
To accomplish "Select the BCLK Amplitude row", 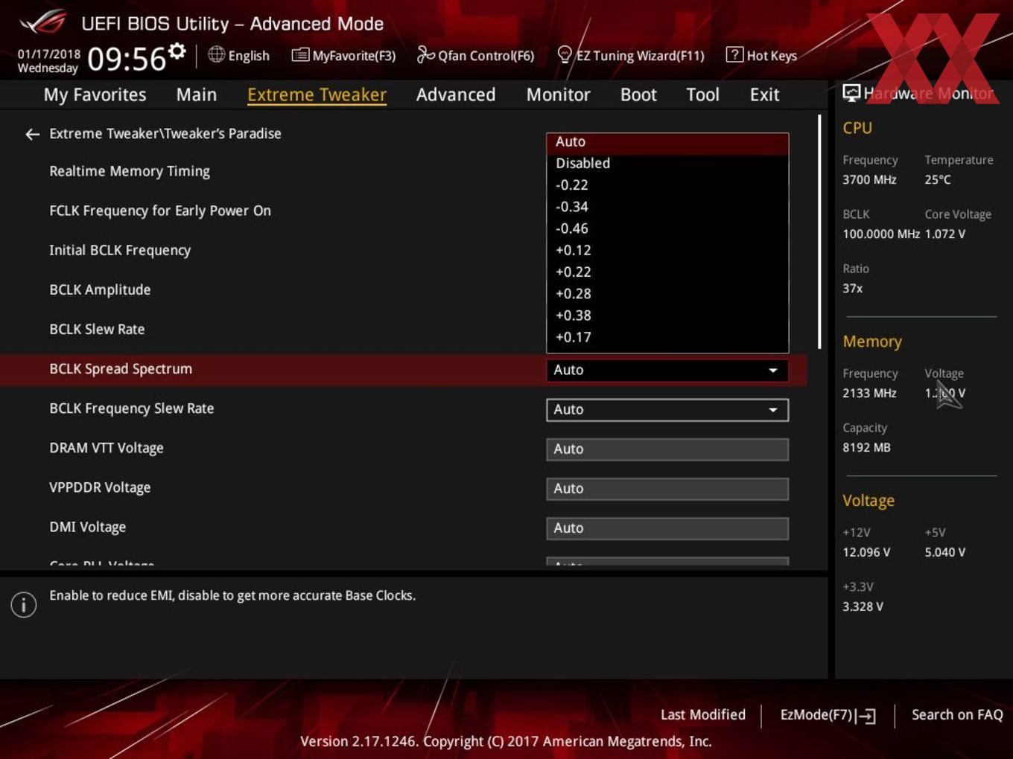I will 100,289.
